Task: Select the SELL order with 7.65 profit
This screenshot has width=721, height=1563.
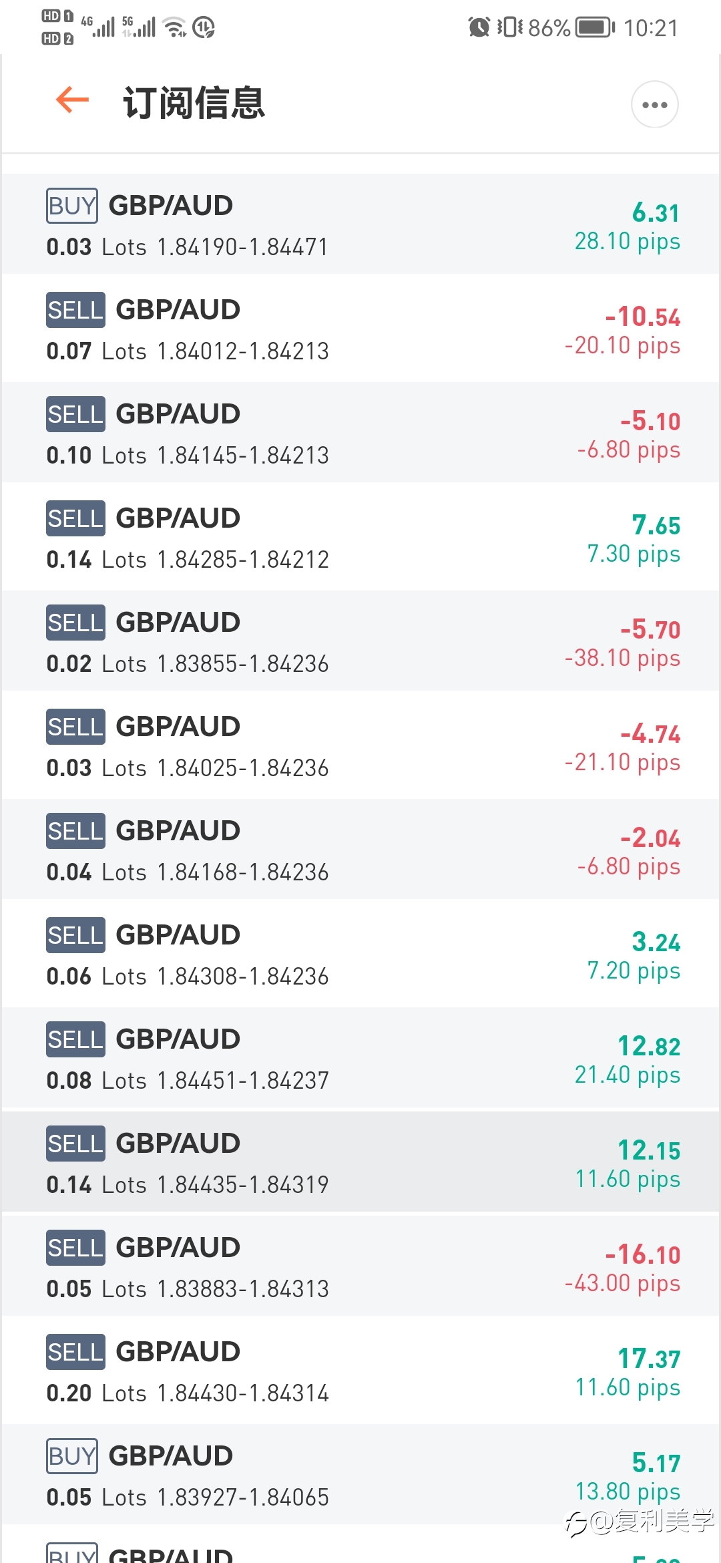Action: (x=360, y=537)
